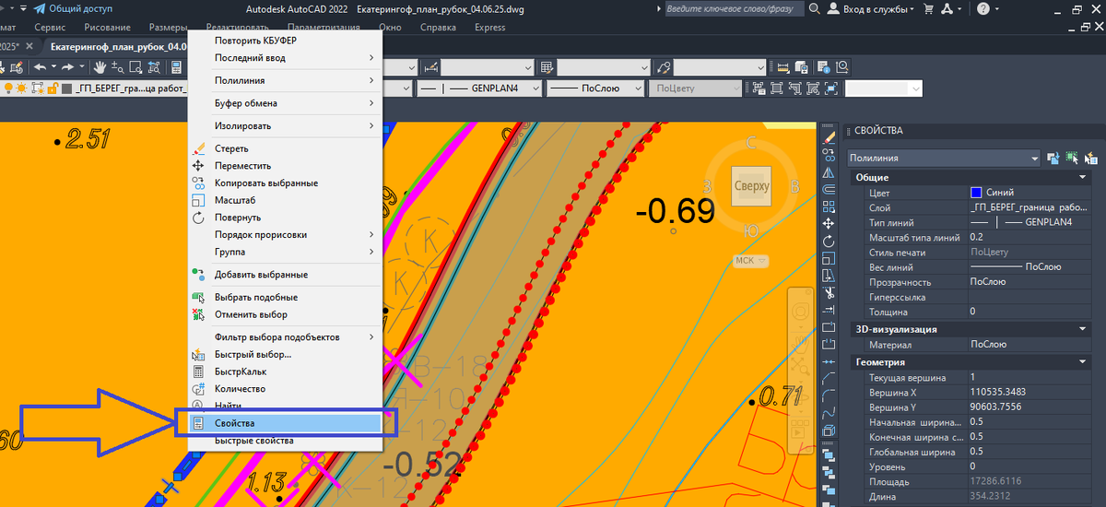Open the GENPLAN4 linetype dropdown
Viewport: 1106px width, 507px height.
click(477, 88)
